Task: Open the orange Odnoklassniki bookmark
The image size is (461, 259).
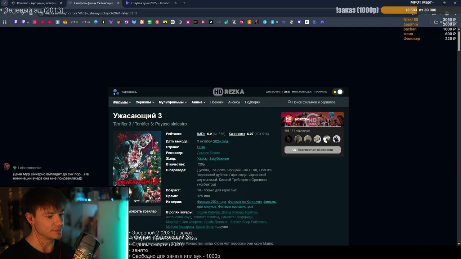Action: (x=249, y=22)
